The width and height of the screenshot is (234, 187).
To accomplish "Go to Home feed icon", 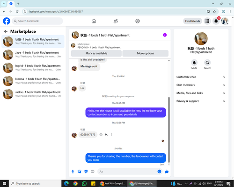I will pos(94,21).
